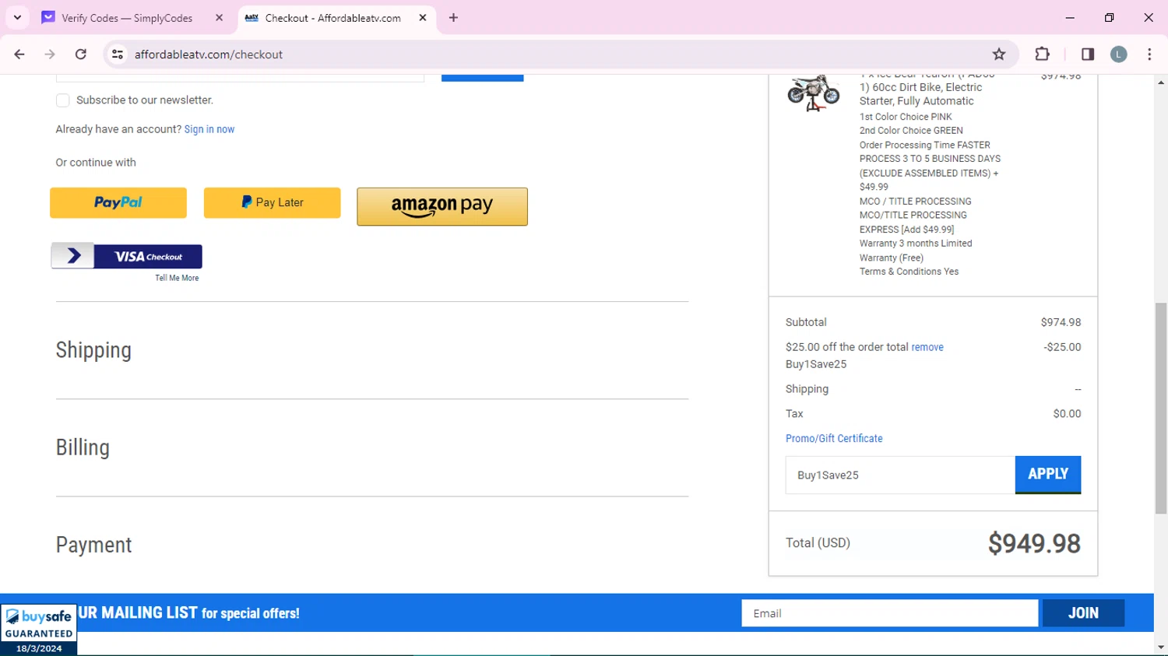Expand the Billing section heading
1168x656 pixels.
(83, 447)
